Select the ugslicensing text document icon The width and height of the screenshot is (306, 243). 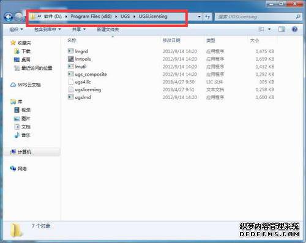(70, 89)
